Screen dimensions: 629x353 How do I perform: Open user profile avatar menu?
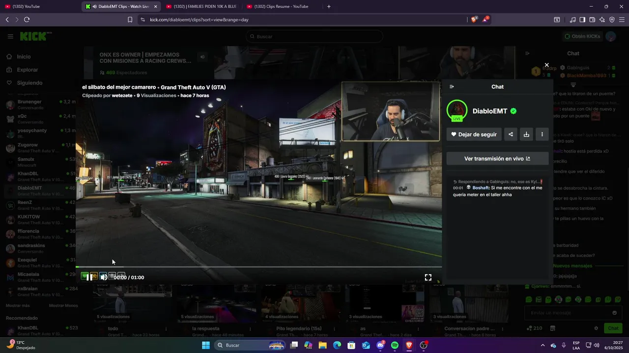611,36
